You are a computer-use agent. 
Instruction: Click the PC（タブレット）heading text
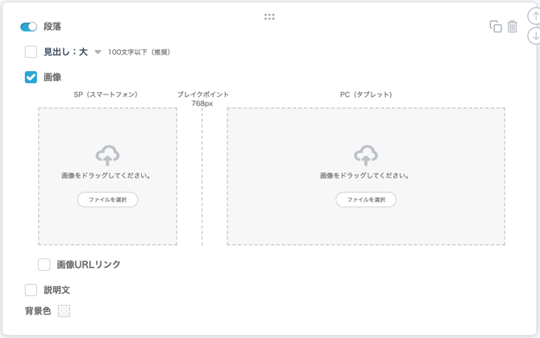(366, 94)
